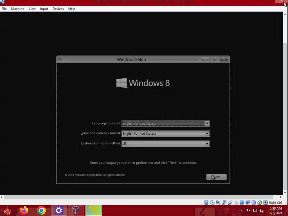Click the purple processor status icon
This screenshot has width=288, height=216.
(254, 202)
